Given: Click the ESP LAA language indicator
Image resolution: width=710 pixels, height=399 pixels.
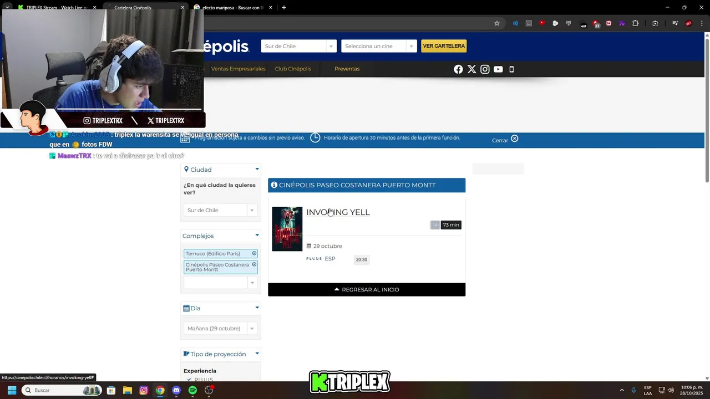Looking at the screenshot, I should click(648, 390).
